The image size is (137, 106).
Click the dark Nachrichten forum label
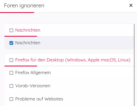point(28,43)
